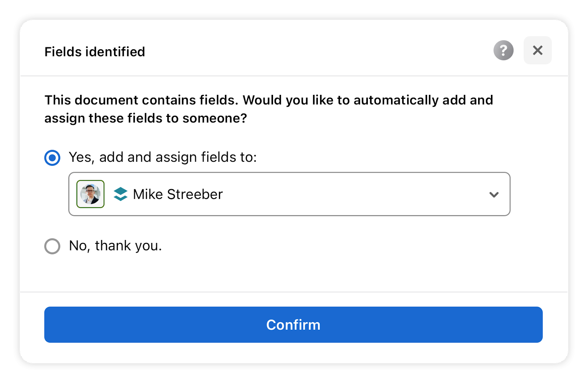588x383 pixels.
Task: Open the Mike Streeber assignee dropdown
Action: pos(289,194)
